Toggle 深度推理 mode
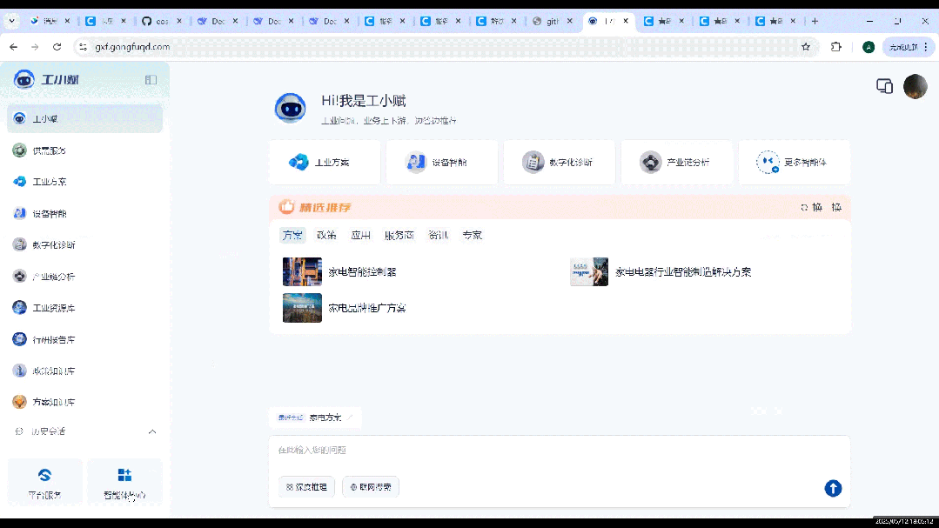Screen dimensions: 939x528 tap(306, 487)
